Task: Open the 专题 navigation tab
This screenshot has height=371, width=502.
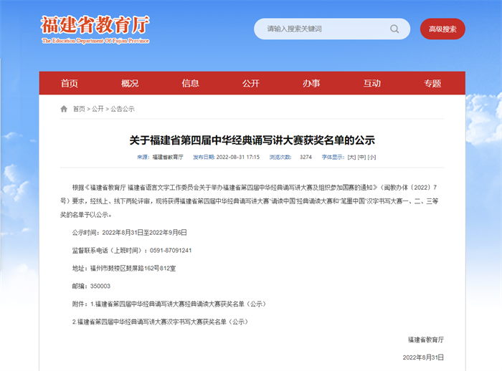Action: click(432, 84)
